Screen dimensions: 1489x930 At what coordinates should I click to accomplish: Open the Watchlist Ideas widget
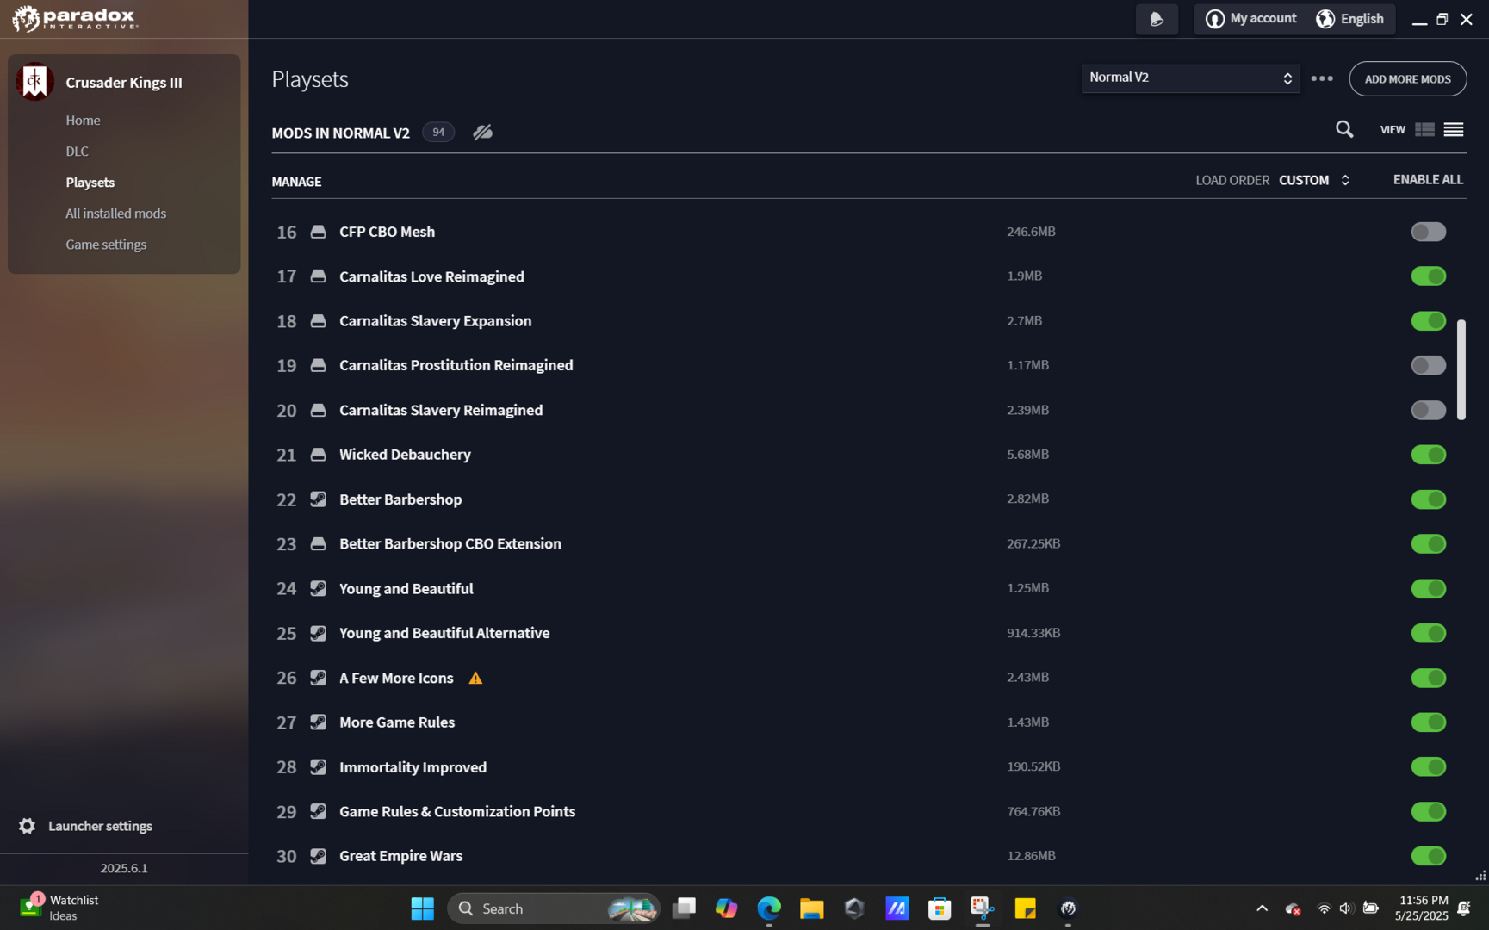pos(59,908)
